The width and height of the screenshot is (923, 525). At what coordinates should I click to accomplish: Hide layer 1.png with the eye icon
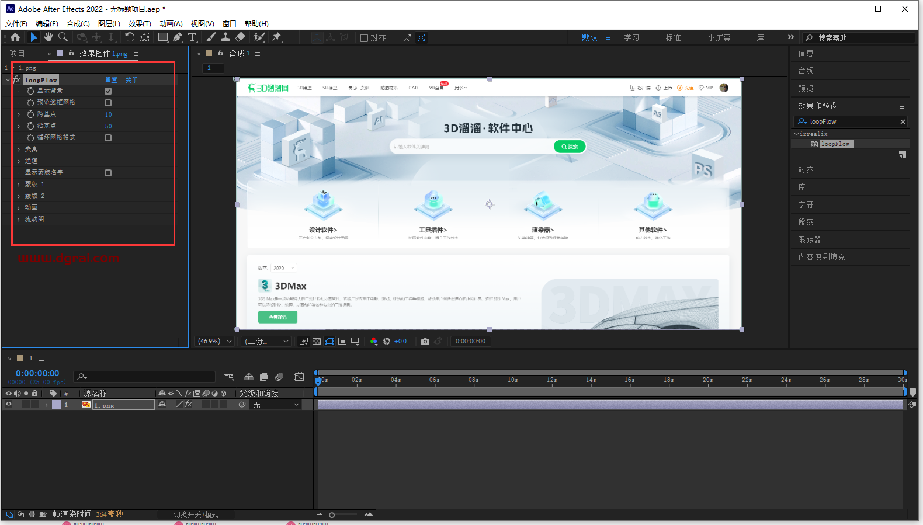pyautogui.click(x=9, y=404)
